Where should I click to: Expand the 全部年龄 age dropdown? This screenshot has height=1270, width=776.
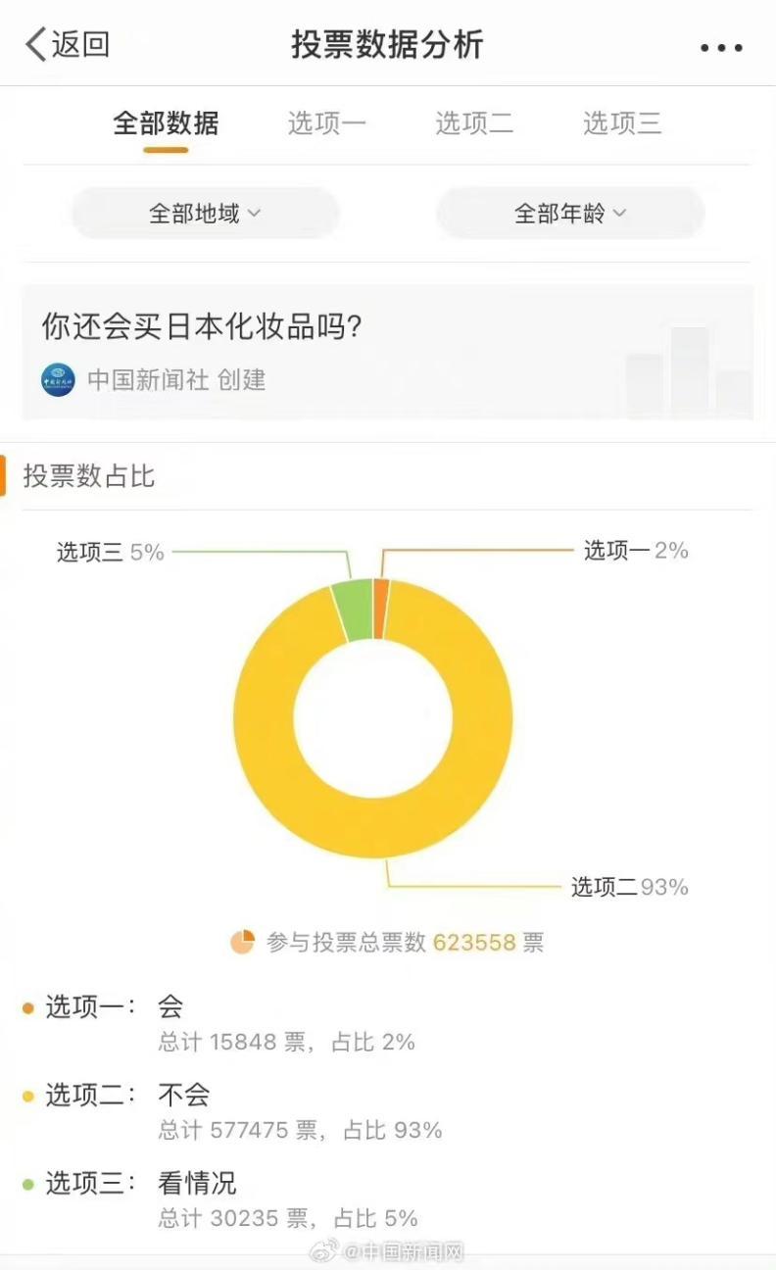pyautogui.click(x=570, y=213)
